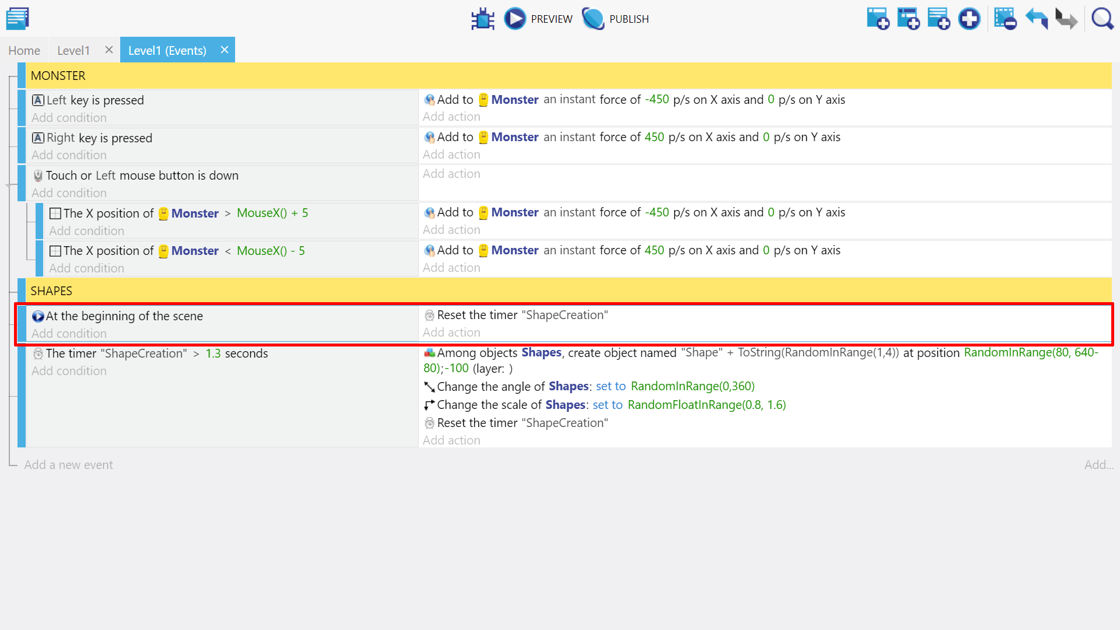Click the debug preview bug icon

click(482, 19)
